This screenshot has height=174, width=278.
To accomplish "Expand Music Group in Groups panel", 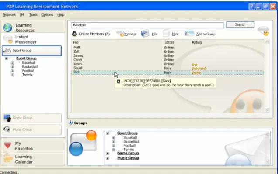I will coord(108,158).
